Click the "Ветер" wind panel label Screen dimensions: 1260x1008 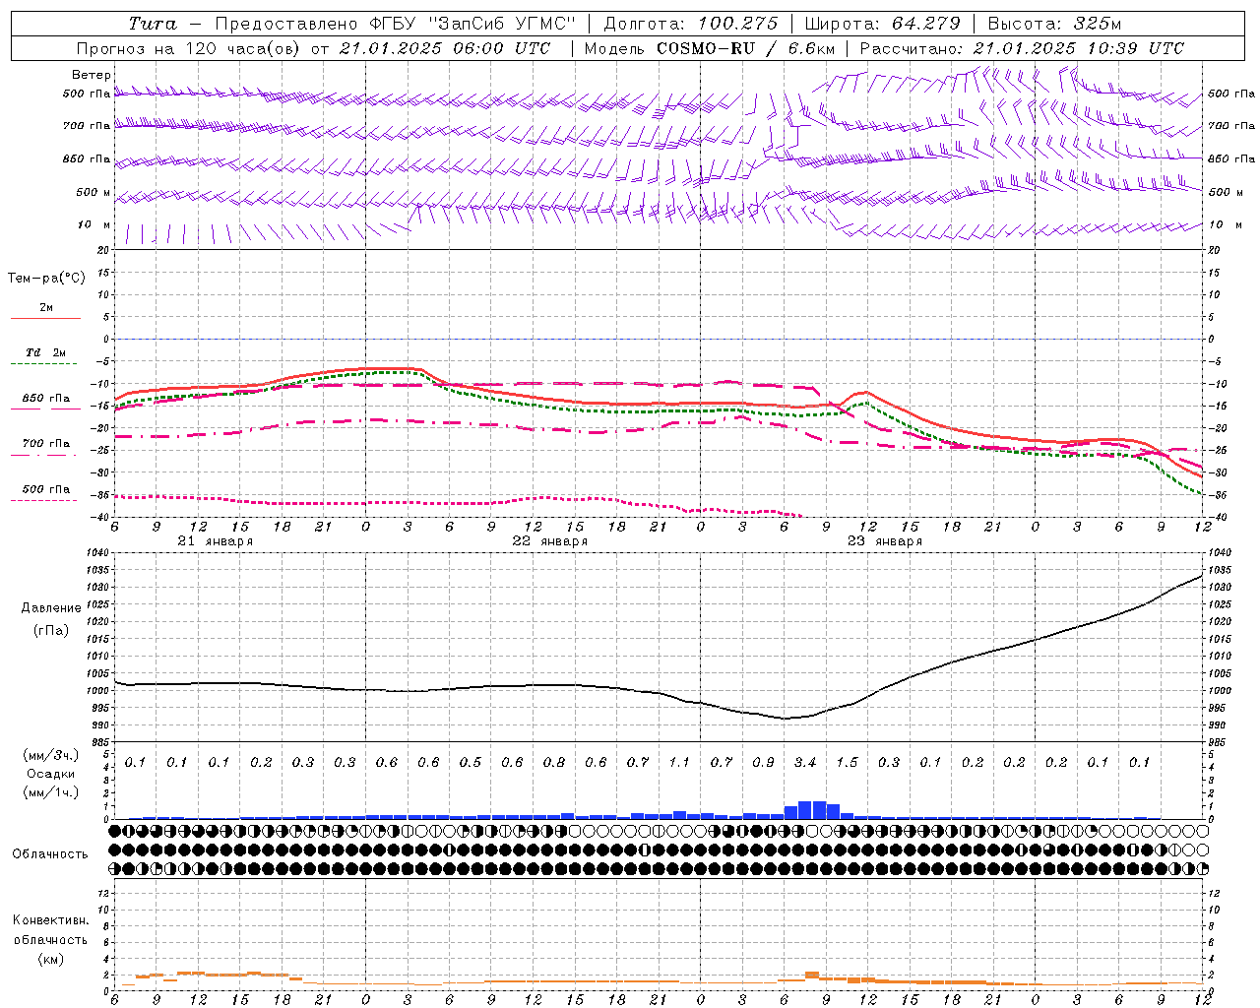point(92,75)
